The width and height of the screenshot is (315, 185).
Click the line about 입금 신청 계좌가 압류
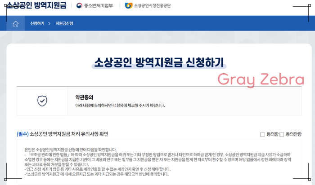[x=98, y=169]
